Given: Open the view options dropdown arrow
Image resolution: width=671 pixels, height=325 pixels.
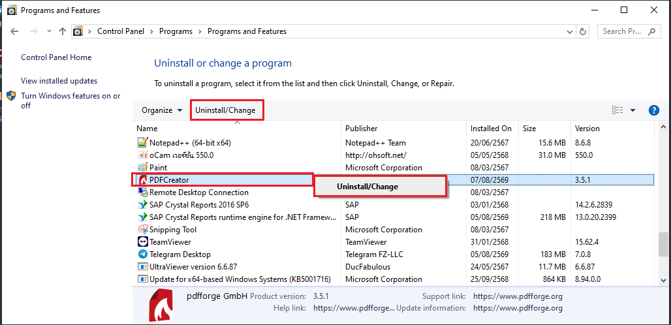Looking at the screenshot, I should pyautogui.click(x=633, y=110).
